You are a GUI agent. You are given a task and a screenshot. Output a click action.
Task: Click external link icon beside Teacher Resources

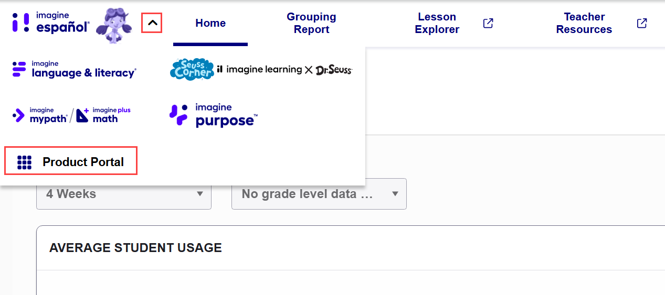642,23
